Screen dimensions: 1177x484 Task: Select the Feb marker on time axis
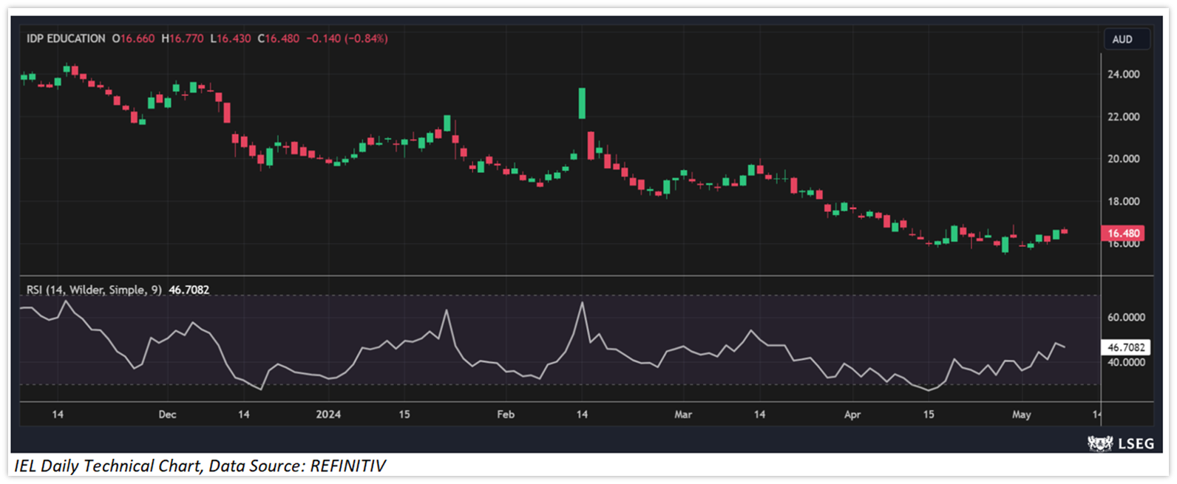(x=506, y=415)
